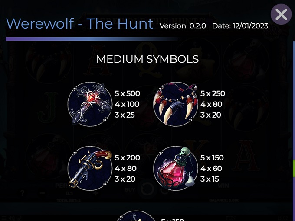This screenshot has height=221, width=295.
Task: Click the flintlock pistol symbol icon
Action: (x=90, y=168)
